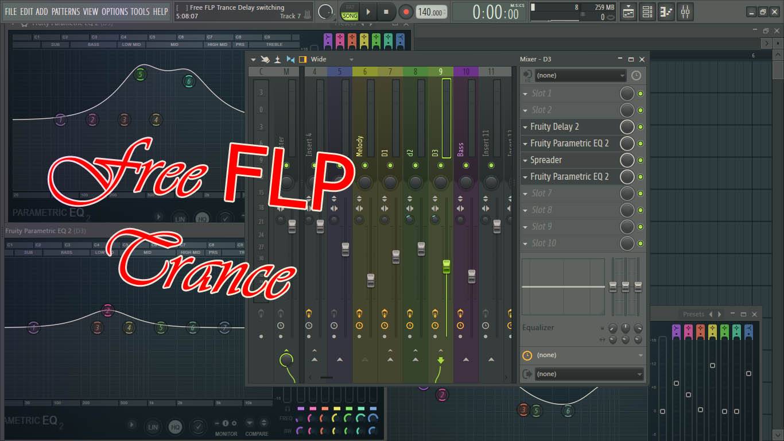This screenshot has height=441, width=784.
Task: Open the TOOLS menu
Action: coord(140,11)
